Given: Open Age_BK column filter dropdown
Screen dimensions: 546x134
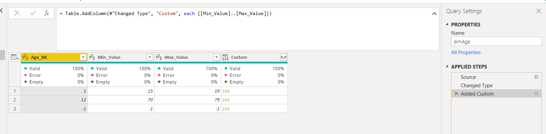Looking at the screenshot, I should 83,57.
